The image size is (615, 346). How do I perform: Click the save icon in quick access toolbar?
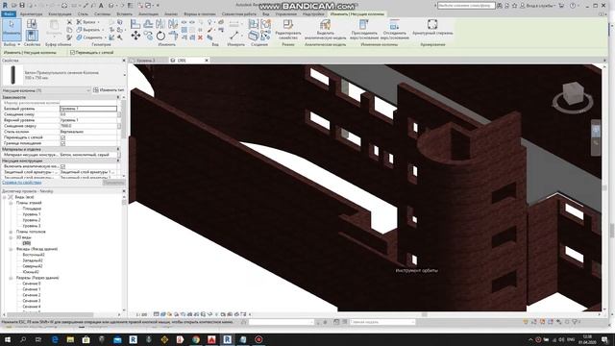[x=22, y=6]
